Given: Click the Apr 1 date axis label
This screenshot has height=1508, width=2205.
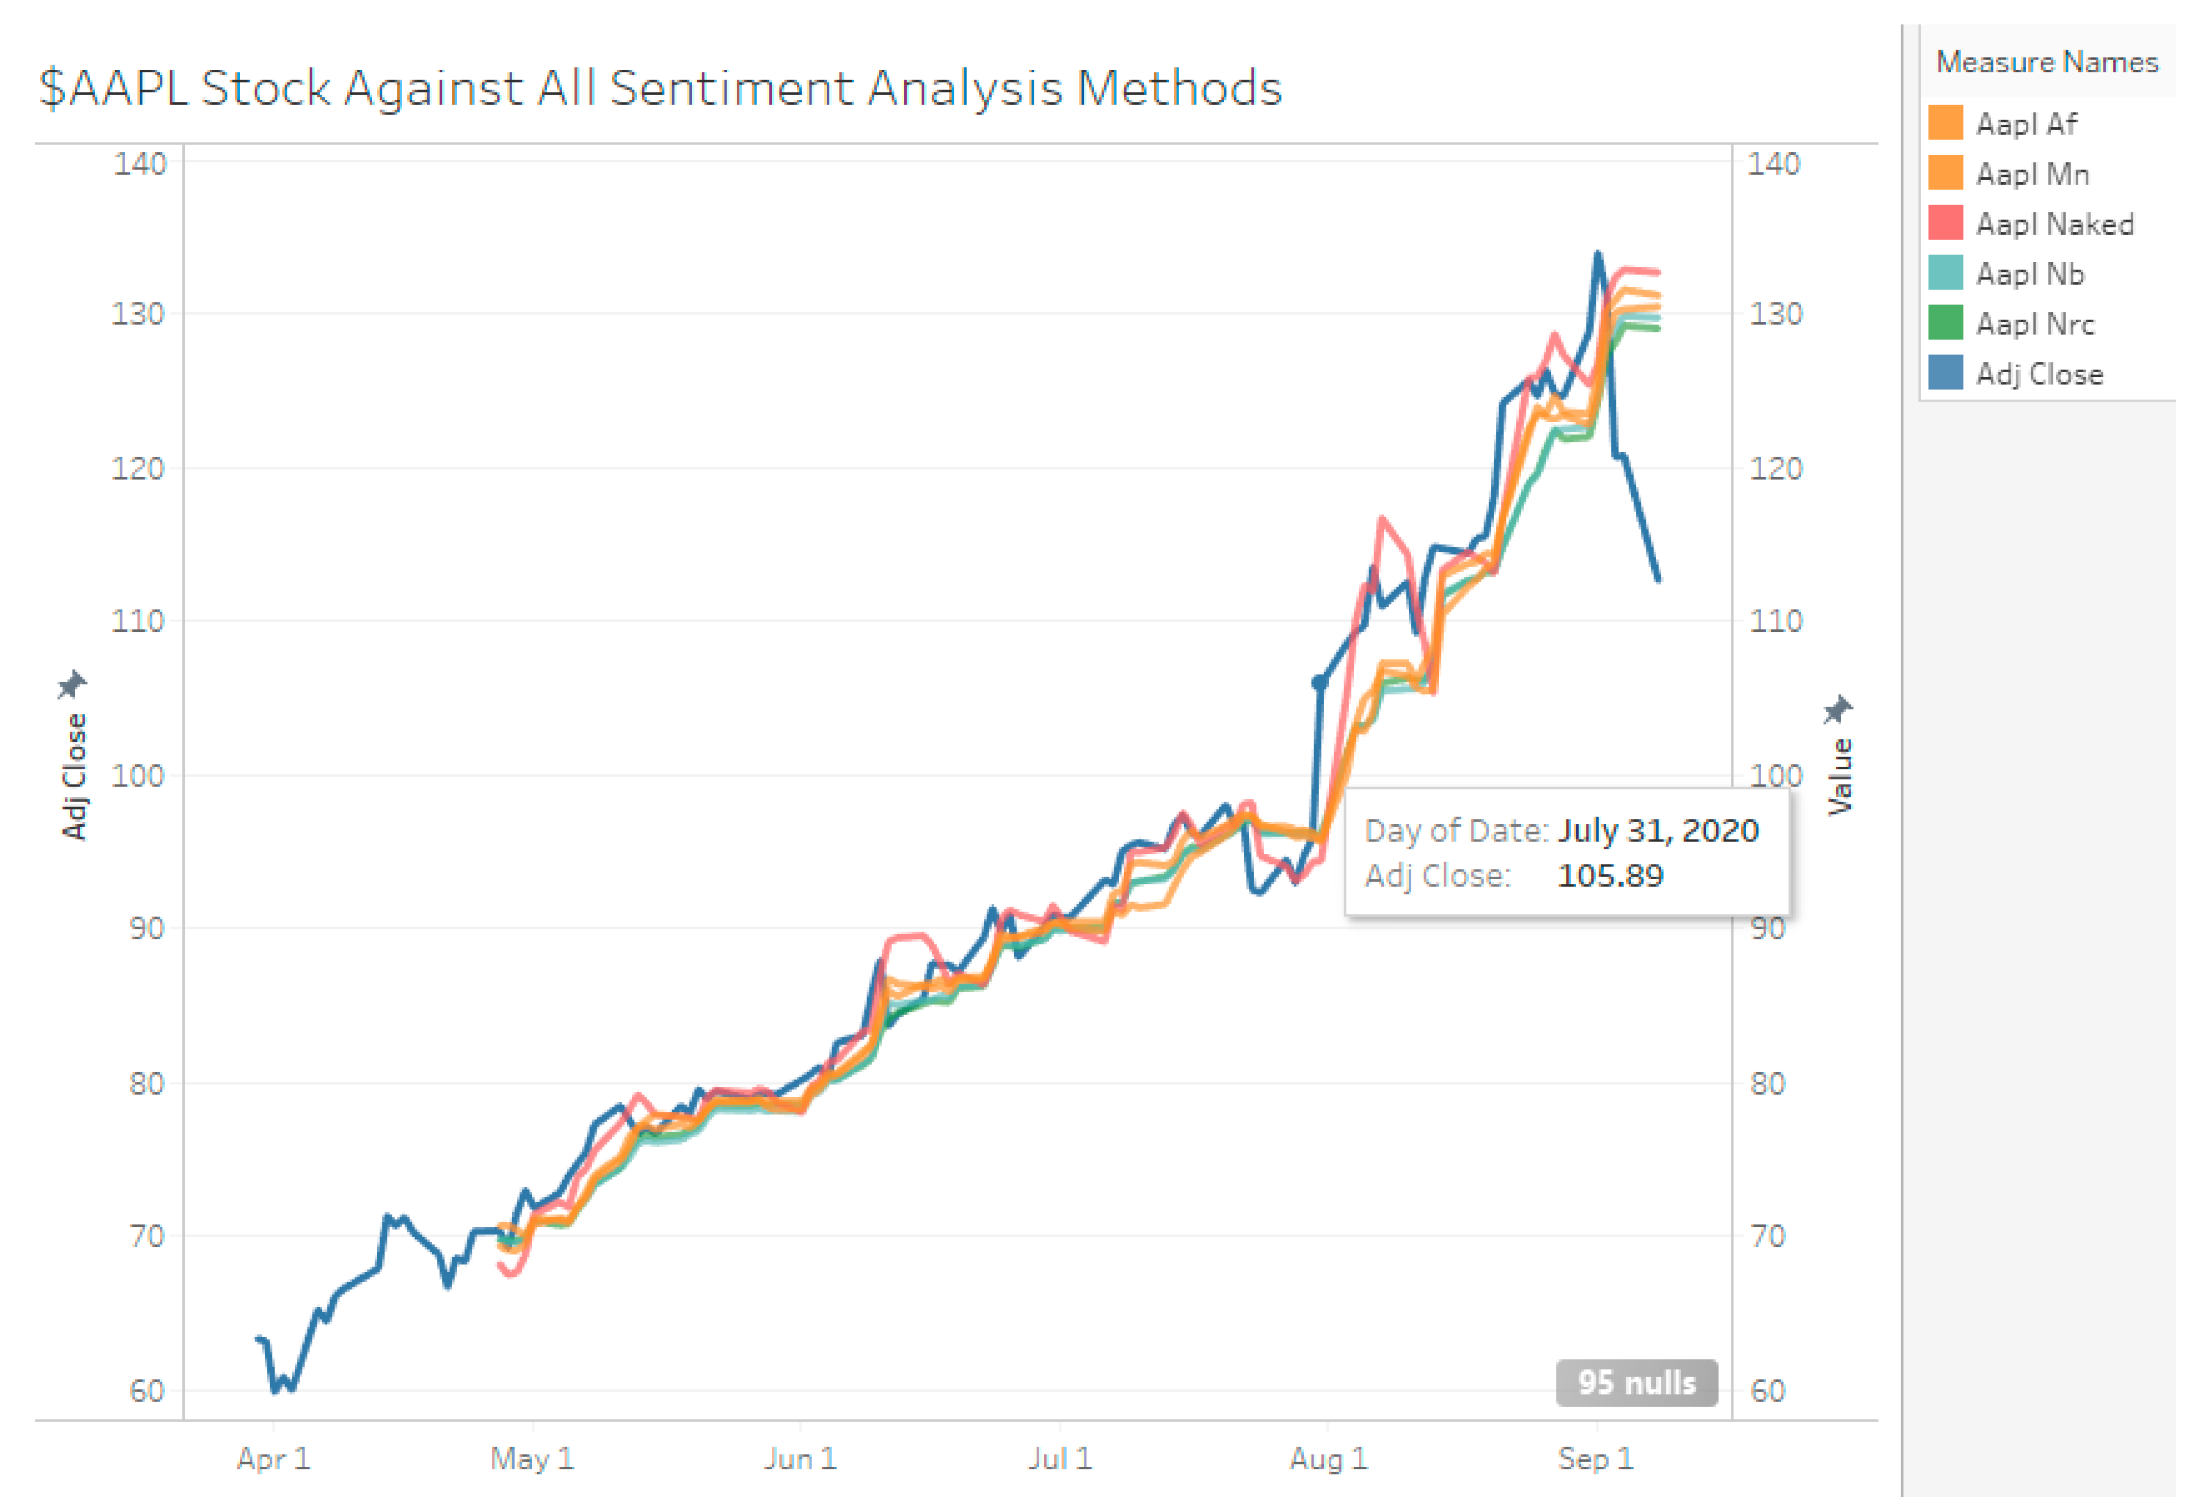Looking at the screenshot, I should coord(273,1459).
